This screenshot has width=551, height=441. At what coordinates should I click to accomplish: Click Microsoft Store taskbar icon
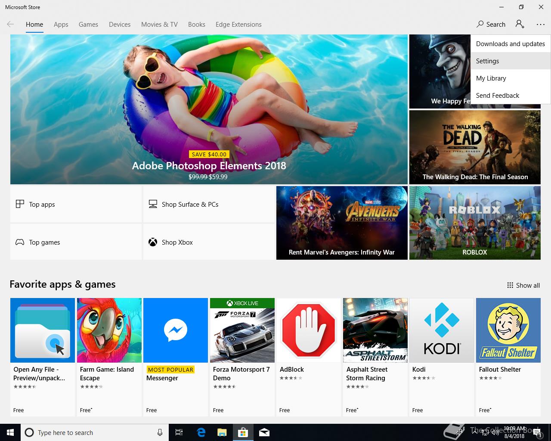pyautogui.click(x=243, y=432)
